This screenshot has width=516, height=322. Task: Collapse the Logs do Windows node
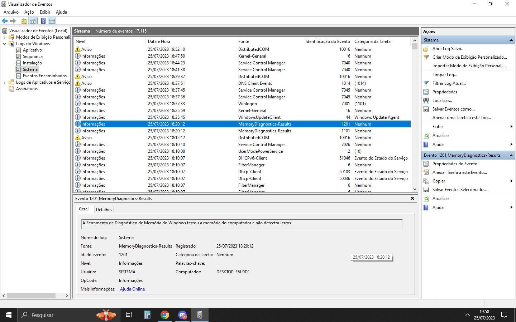click(x=4, y=44)
